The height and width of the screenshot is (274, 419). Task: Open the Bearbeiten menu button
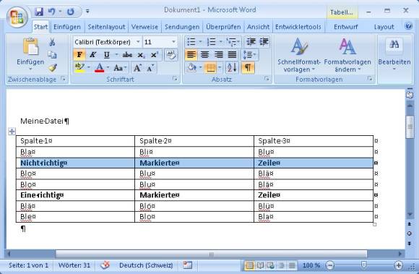point(394,55)
